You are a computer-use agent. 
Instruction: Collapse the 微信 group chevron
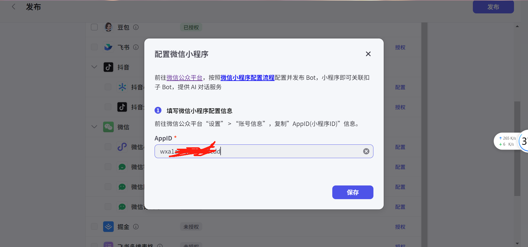coord(94,127)
